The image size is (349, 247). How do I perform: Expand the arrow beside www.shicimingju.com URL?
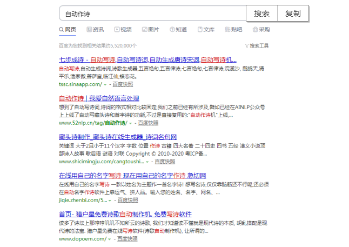147,162
